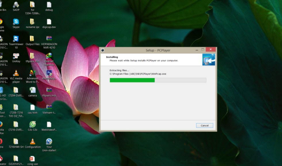Minimize the PCPlayer setup window
Viewport: 282px width, 166px height.
195,50
